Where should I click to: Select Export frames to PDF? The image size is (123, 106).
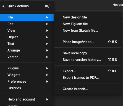point(88,78)
